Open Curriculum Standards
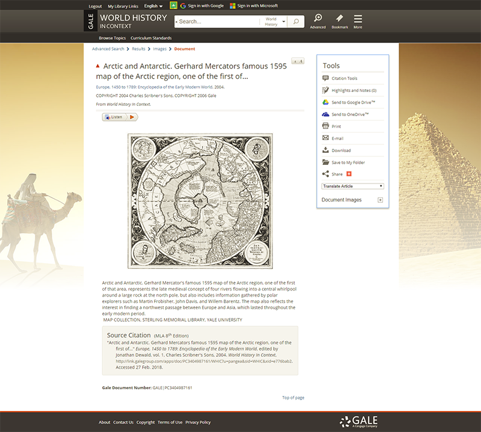The image size is (481, 432). 151,38
